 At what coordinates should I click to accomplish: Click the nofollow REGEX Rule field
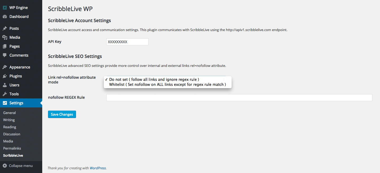(239, 98)
